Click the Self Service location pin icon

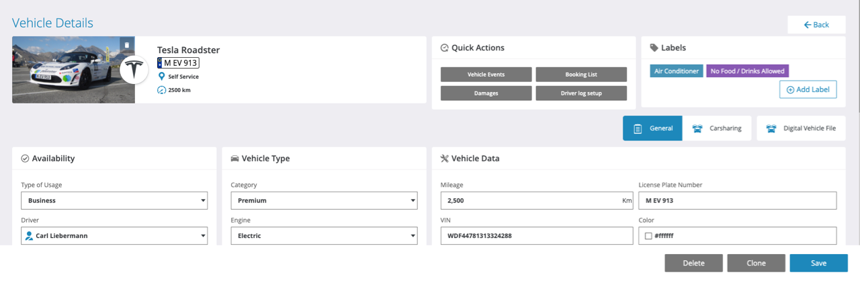[x=161, y=77]
